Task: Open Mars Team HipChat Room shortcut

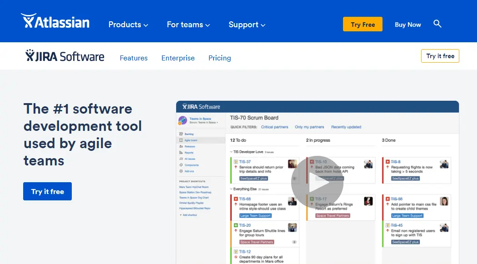Action: 194,187
